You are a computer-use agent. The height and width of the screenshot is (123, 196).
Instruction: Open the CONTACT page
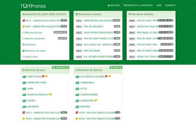170,5
